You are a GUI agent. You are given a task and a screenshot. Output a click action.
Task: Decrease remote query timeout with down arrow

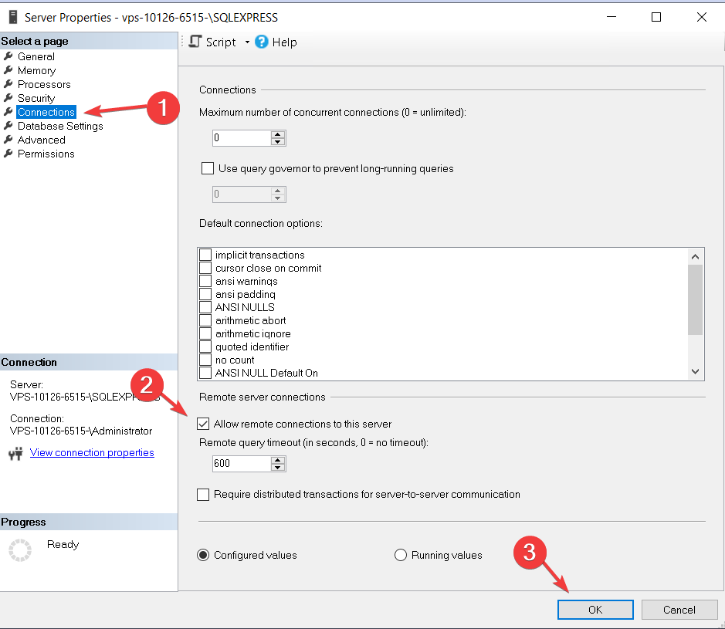coord(277,467)
